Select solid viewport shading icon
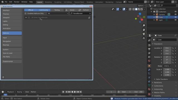 point(136,9)
